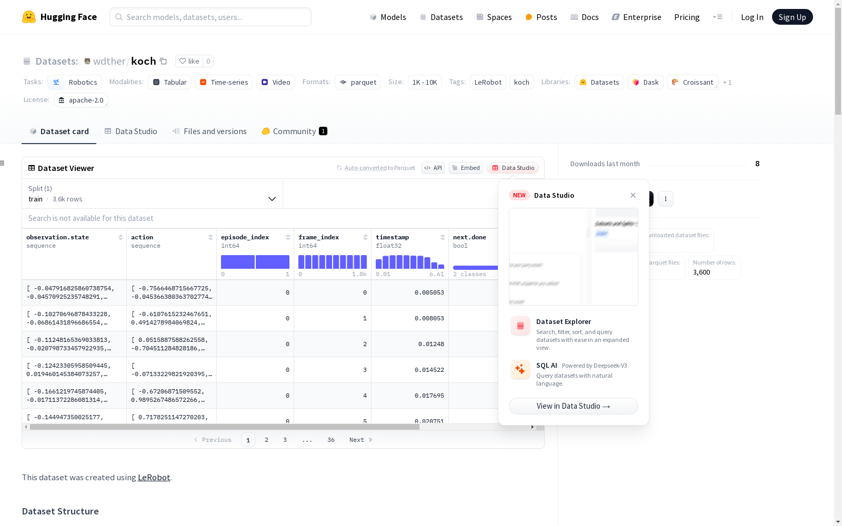Copy dataset name with the copy icon
The width and height of the screenshot is (842, 526).
point(164,61)
